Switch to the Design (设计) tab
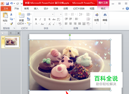This screenshot has width=129, height=94. pos(46,8)
